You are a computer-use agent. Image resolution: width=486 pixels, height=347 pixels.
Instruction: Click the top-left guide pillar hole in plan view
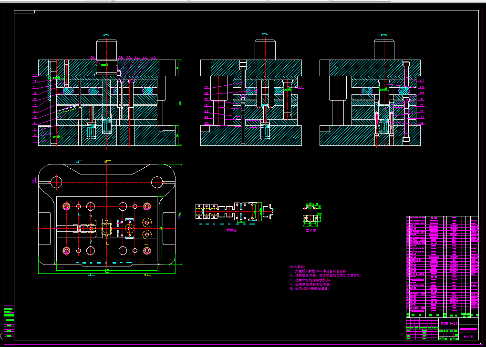[56, 182]
